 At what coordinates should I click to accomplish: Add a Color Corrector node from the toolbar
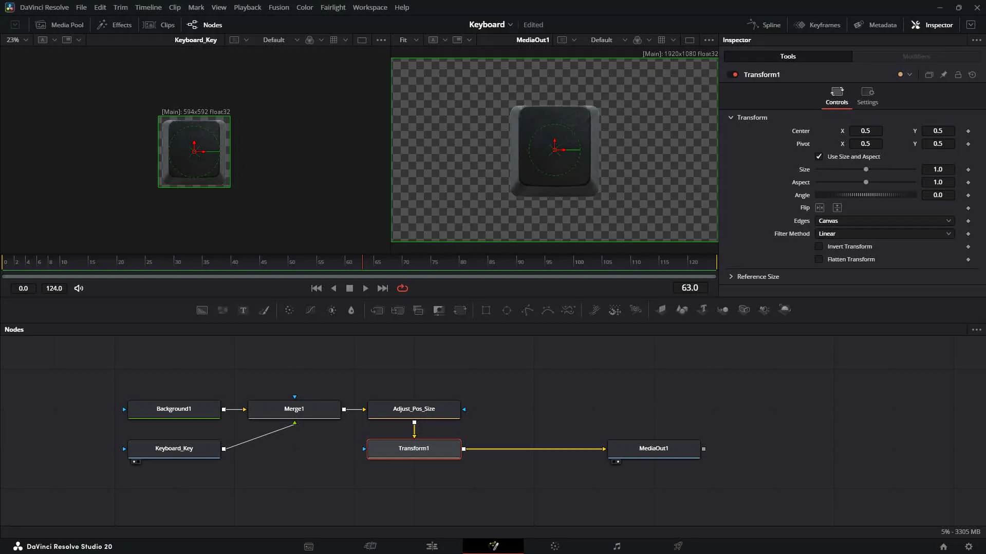click(x=289, y=310)
